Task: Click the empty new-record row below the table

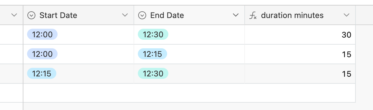Action: (x=189, y=93)
